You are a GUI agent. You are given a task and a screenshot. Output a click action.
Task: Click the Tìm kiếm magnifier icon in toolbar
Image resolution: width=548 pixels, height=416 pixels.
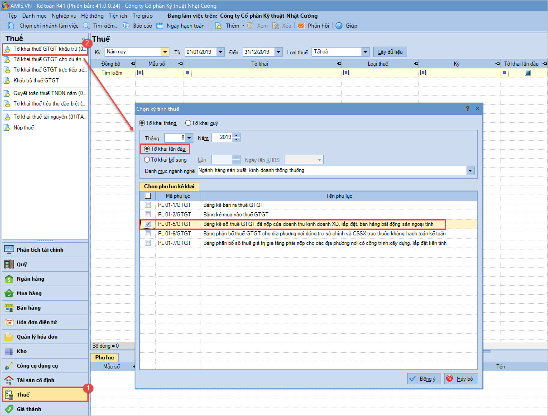coord(86,26)
